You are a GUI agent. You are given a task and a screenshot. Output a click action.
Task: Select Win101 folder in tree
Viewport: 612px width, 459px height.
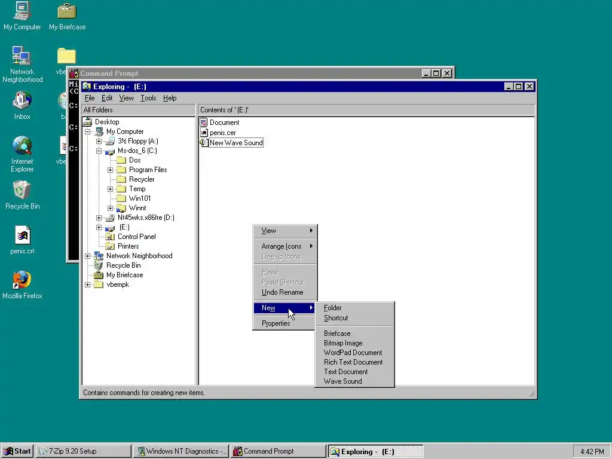[x=140, y=198]
